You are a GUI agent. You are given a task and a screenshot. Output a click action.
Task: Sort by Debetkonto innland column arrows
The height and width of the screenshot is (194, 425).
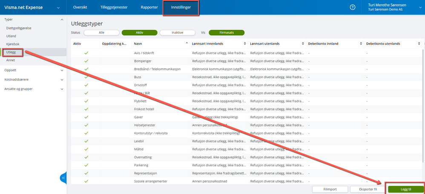[x=361, y=43]
